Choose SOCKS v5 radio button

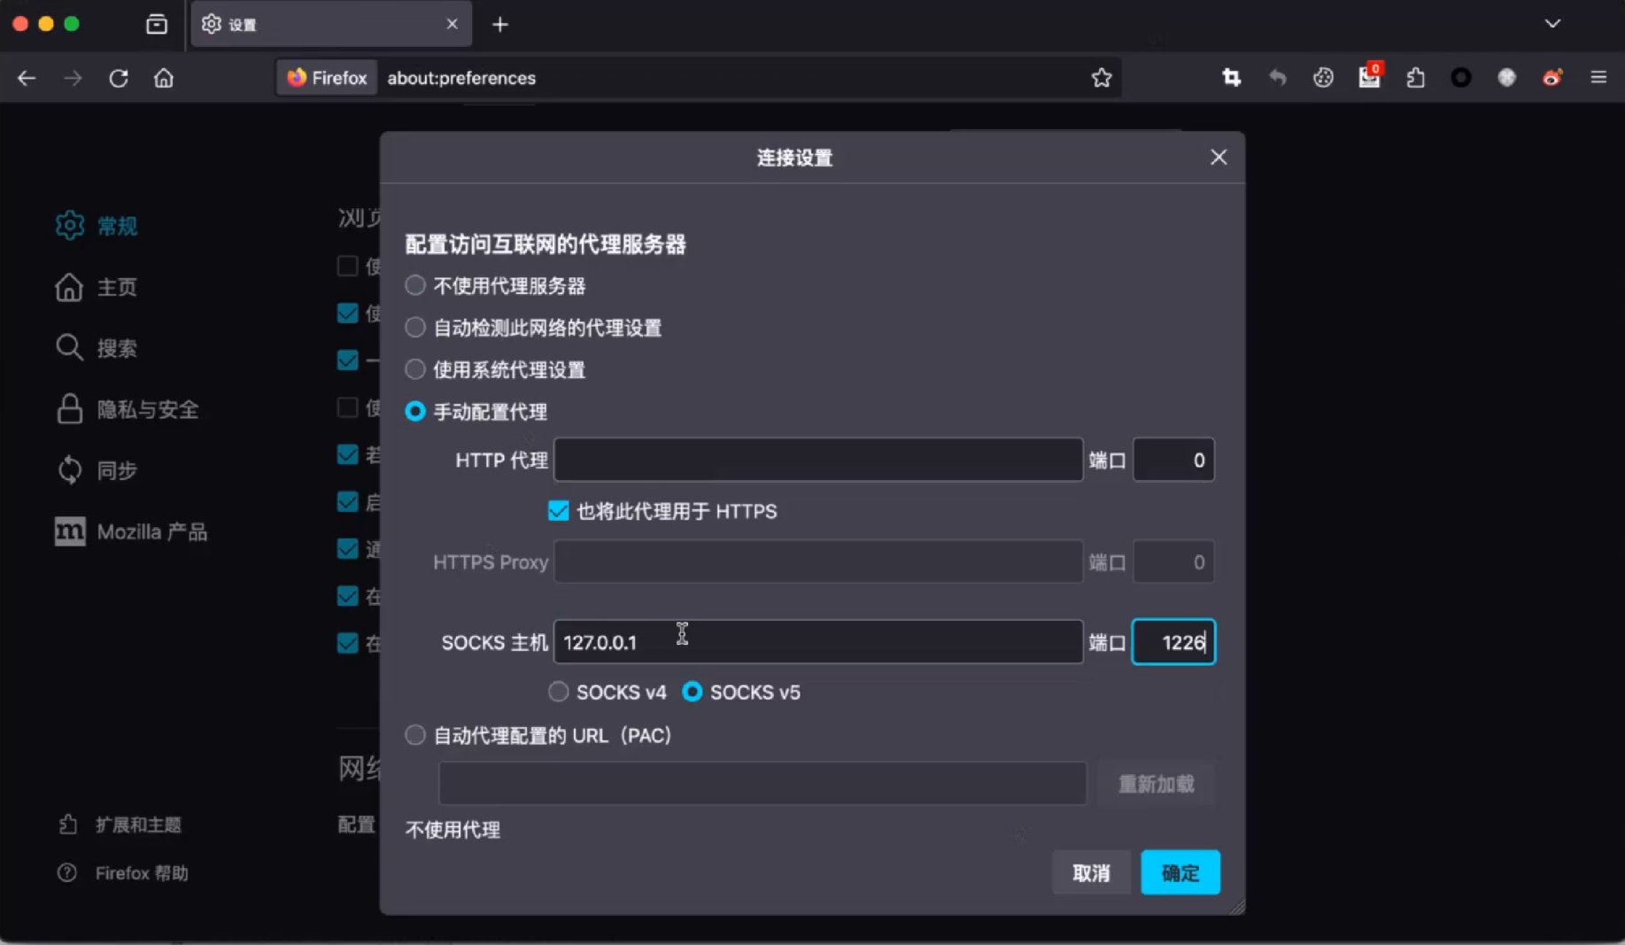(693, 692)
